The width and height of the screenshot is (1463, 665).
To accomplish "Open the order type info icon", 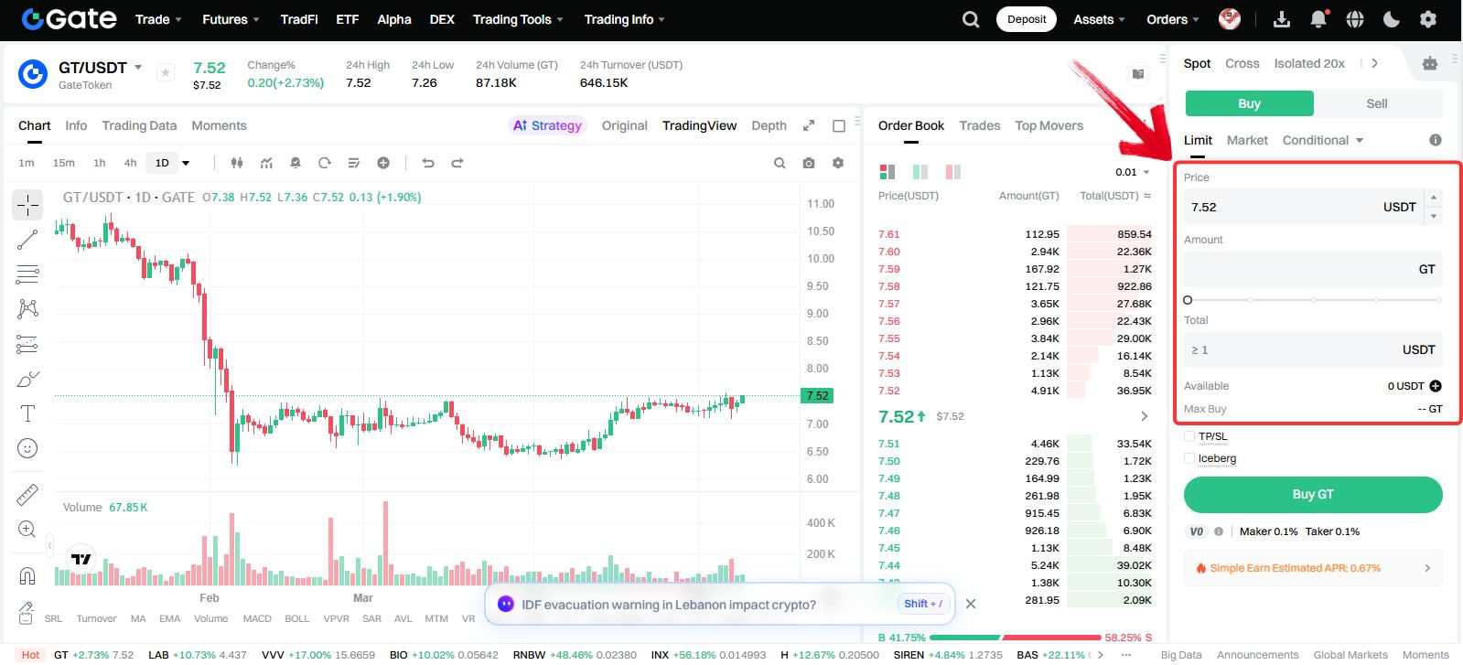I will pyautogui.click(x=1436, y=140).
